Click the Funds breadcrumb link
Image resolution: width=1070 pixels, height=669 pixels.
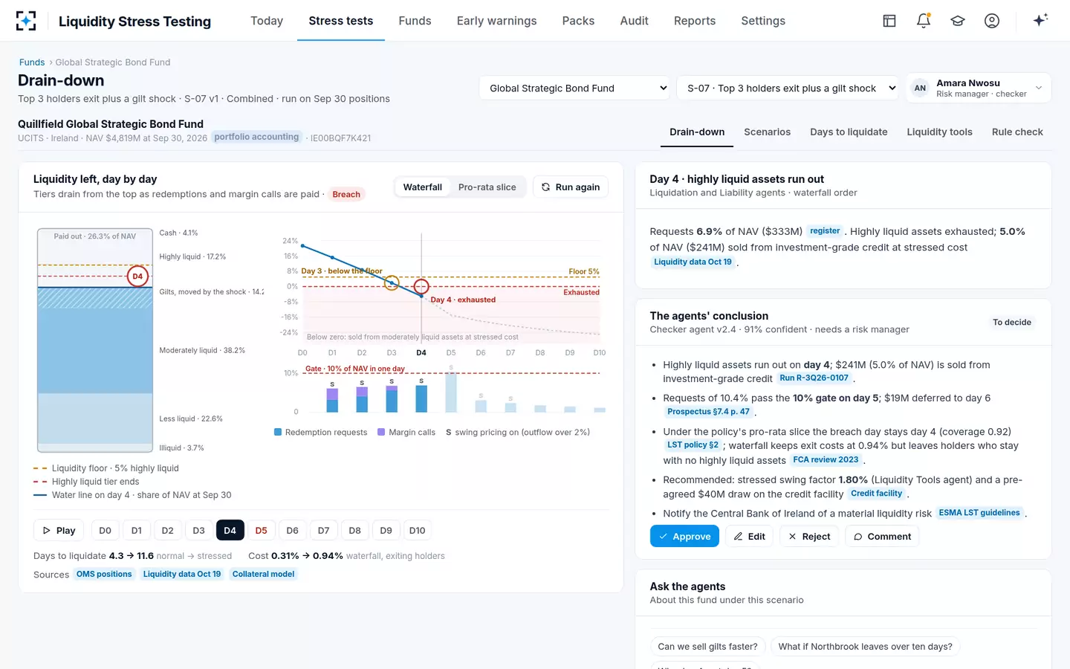(32, 62)
